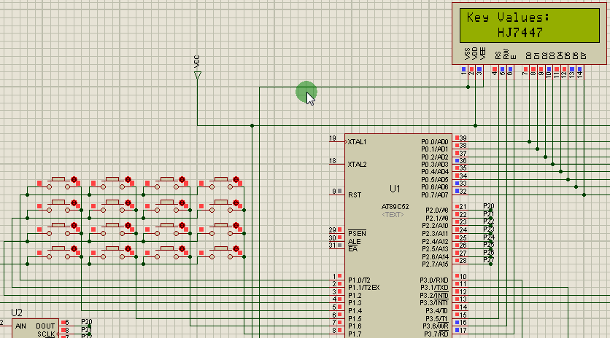Click the blue state square at U1 pin 36

pyautogui.click(x=457, y=160)
